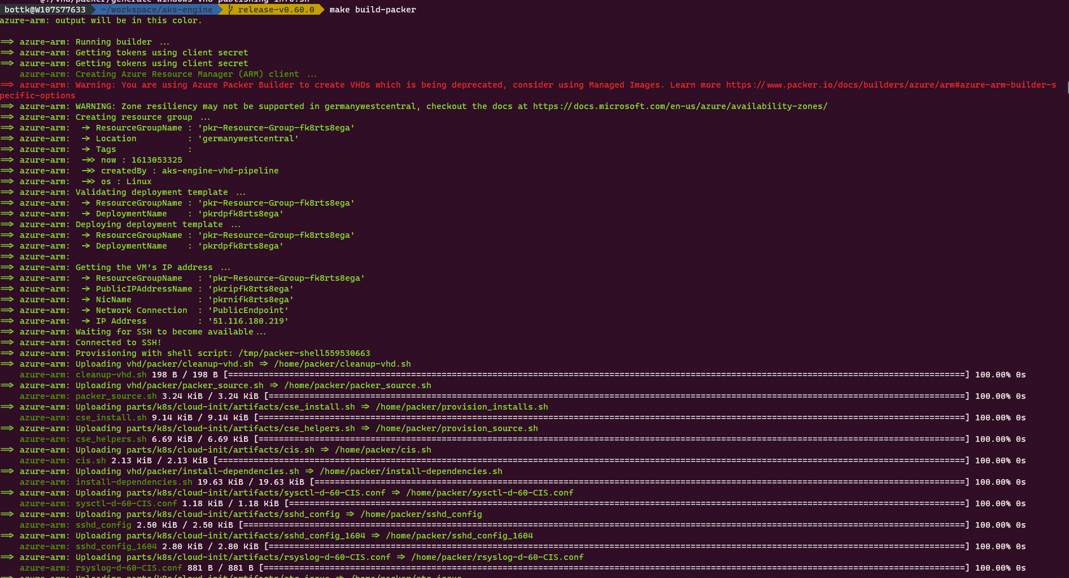The image size is (1069, 578).
Task: Click the cse_install.sh upload progress bar
Action: [612, 418]
